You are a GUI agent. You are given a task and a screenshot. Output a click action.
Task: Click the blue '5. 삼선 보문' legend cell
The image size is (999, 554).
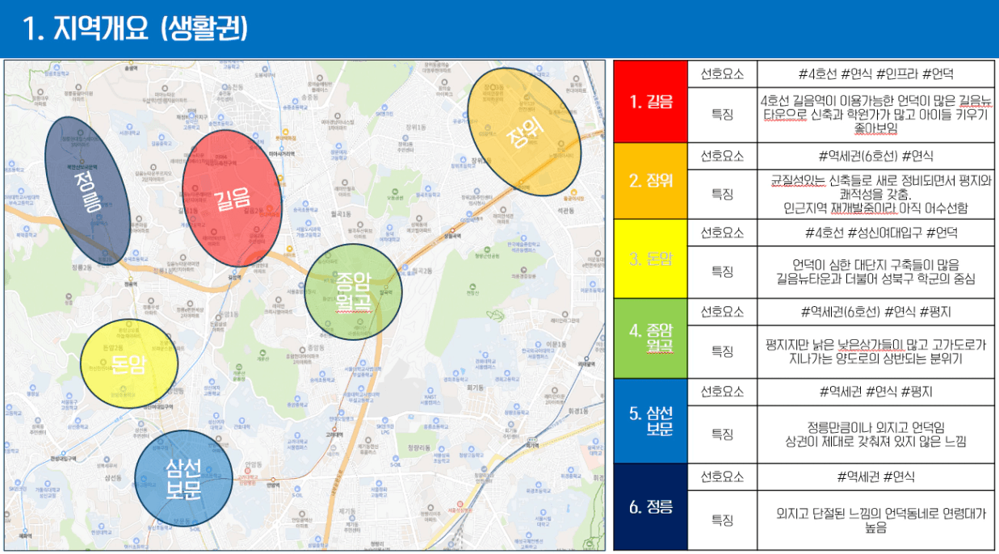click(651, 421)
